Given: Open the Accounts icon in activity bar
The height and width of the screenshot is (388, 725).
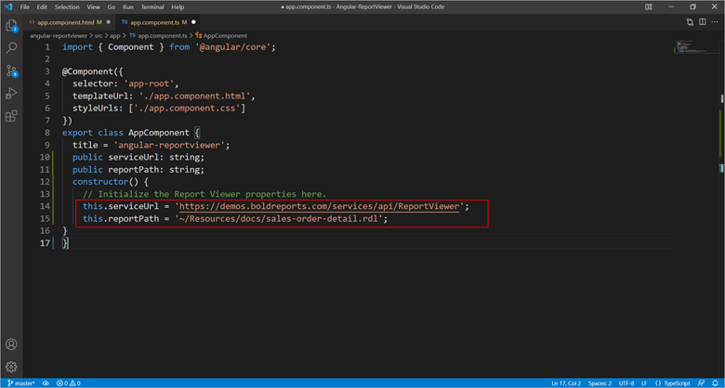Looking at the screenshot, I should (x=11, y=344).
